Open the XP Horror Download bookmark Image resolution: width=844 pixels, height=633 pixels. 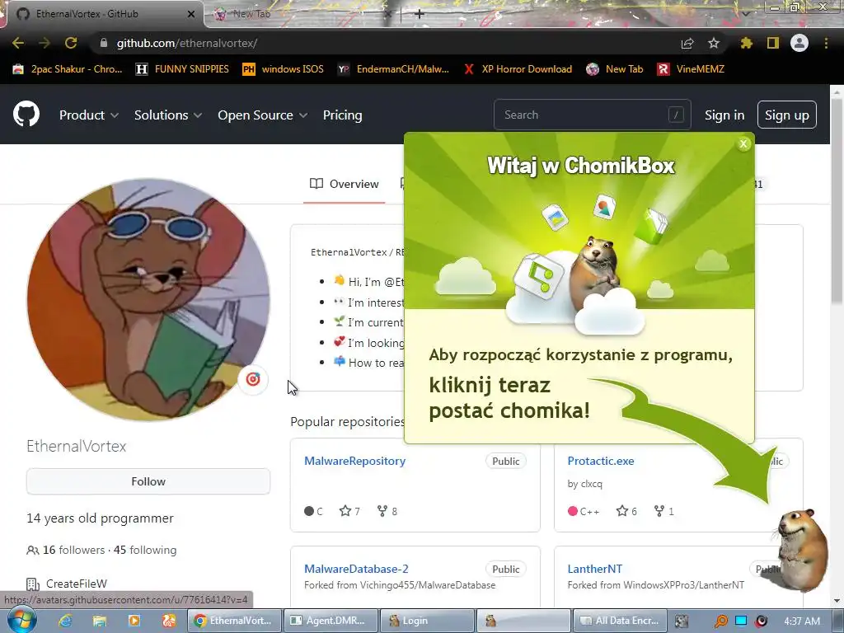click(518, 69)
